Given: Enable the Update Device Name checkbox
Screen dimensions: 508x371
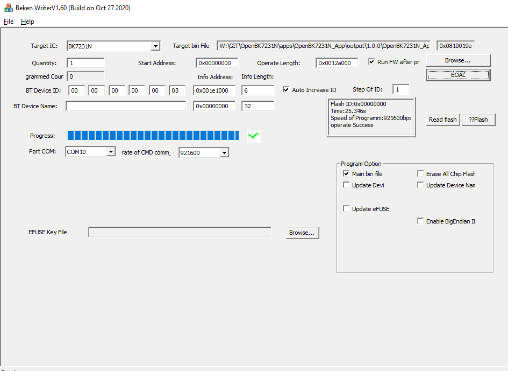Looking at the screenshot, I should 420,185.
